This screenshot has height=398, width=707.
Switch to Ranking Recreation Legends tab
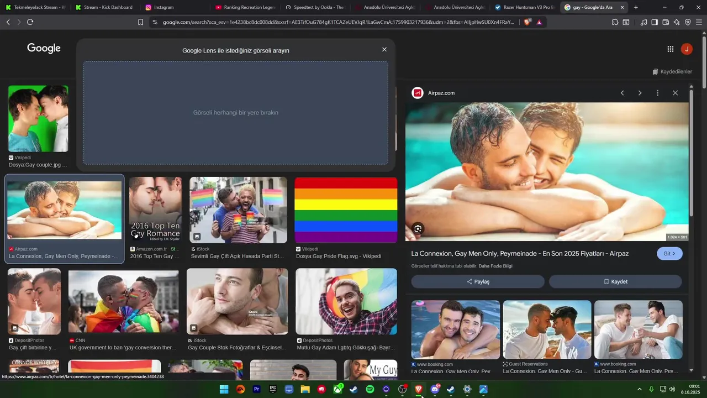tap(245, 7)
